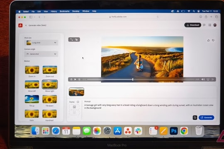Toggle the Safari sidebar button
Image resolution: width=224 pixels, height=149 pixels.
[31, 17]
